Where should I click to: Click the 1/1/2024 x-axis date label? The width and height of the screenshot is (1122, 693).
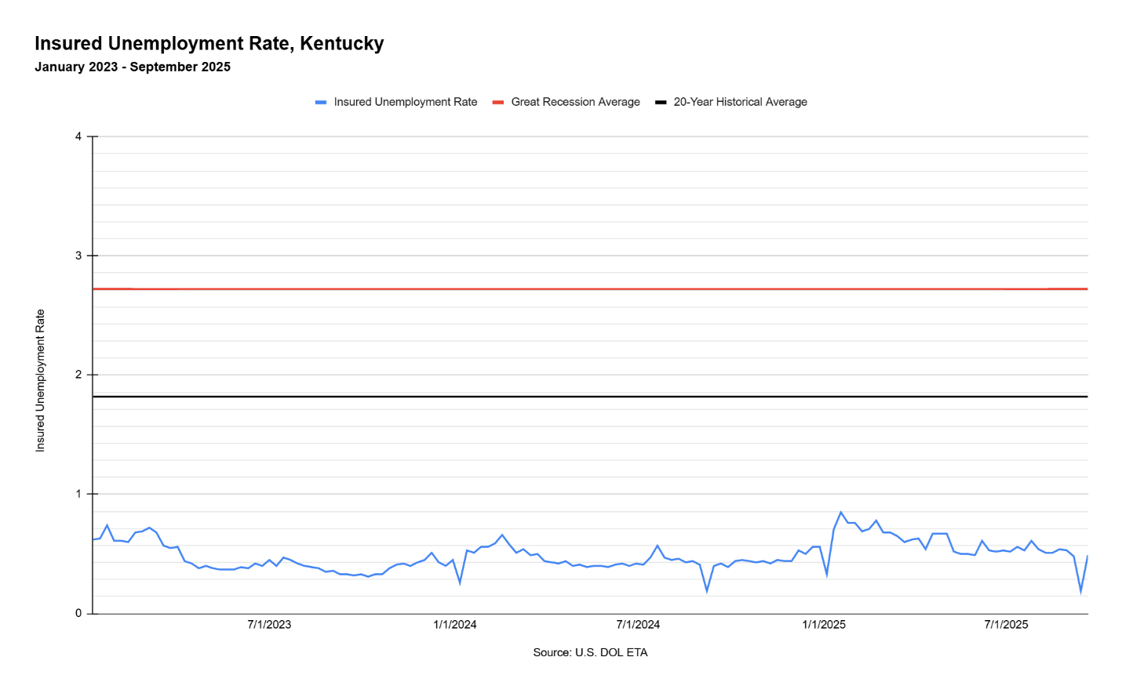(455, 625)
